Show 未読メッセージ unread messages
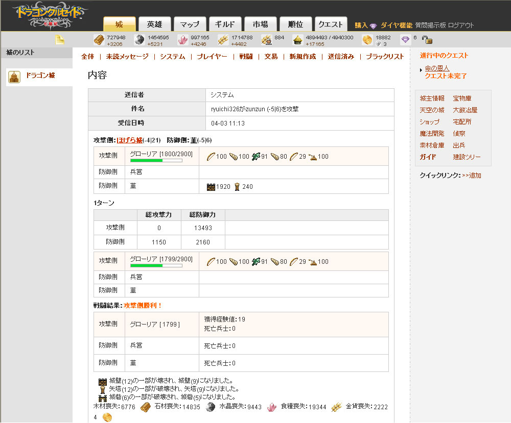511x423 pixels. coord(127,57)
